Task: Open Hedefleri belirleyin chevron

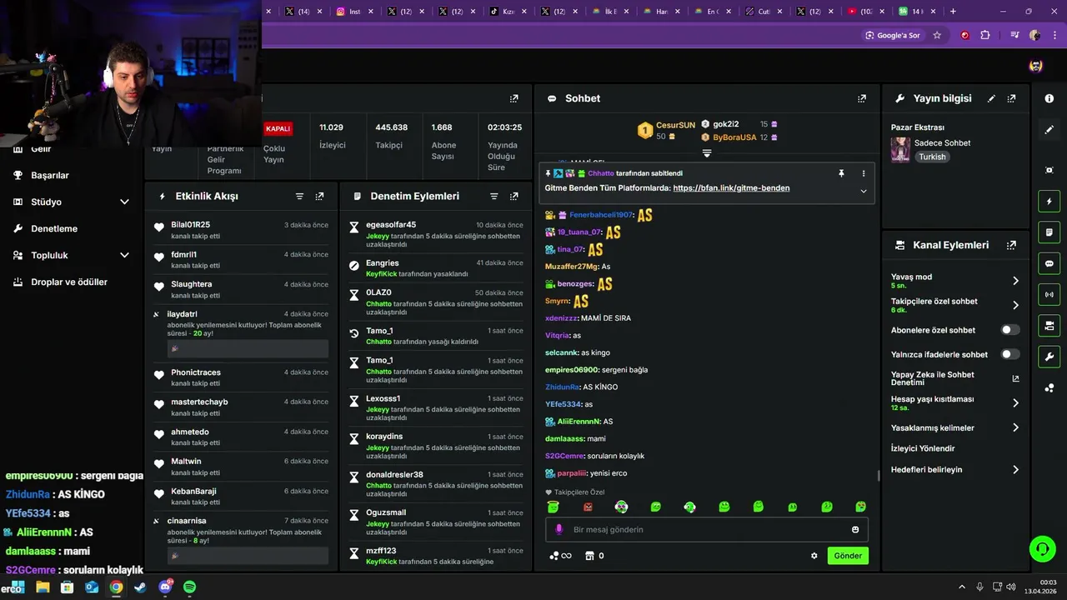Action: (1015, 470)
